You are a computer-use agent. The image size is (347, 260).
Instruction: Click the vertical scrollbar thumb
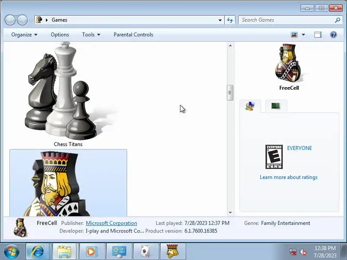click(x=230, y=93)
